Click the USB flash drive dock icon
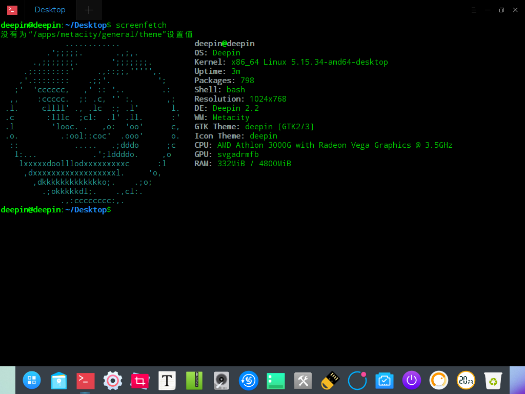The width and height of the screenshot is (525, 394). (330, 381)
